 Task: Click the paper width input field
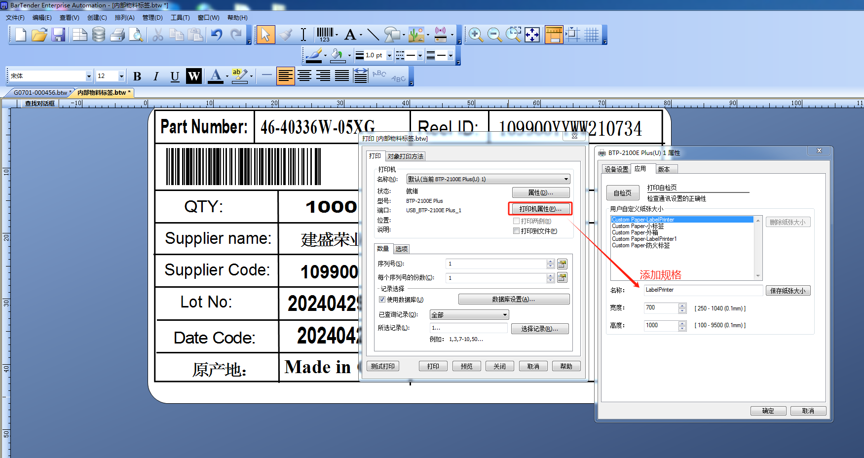[661, 308]
